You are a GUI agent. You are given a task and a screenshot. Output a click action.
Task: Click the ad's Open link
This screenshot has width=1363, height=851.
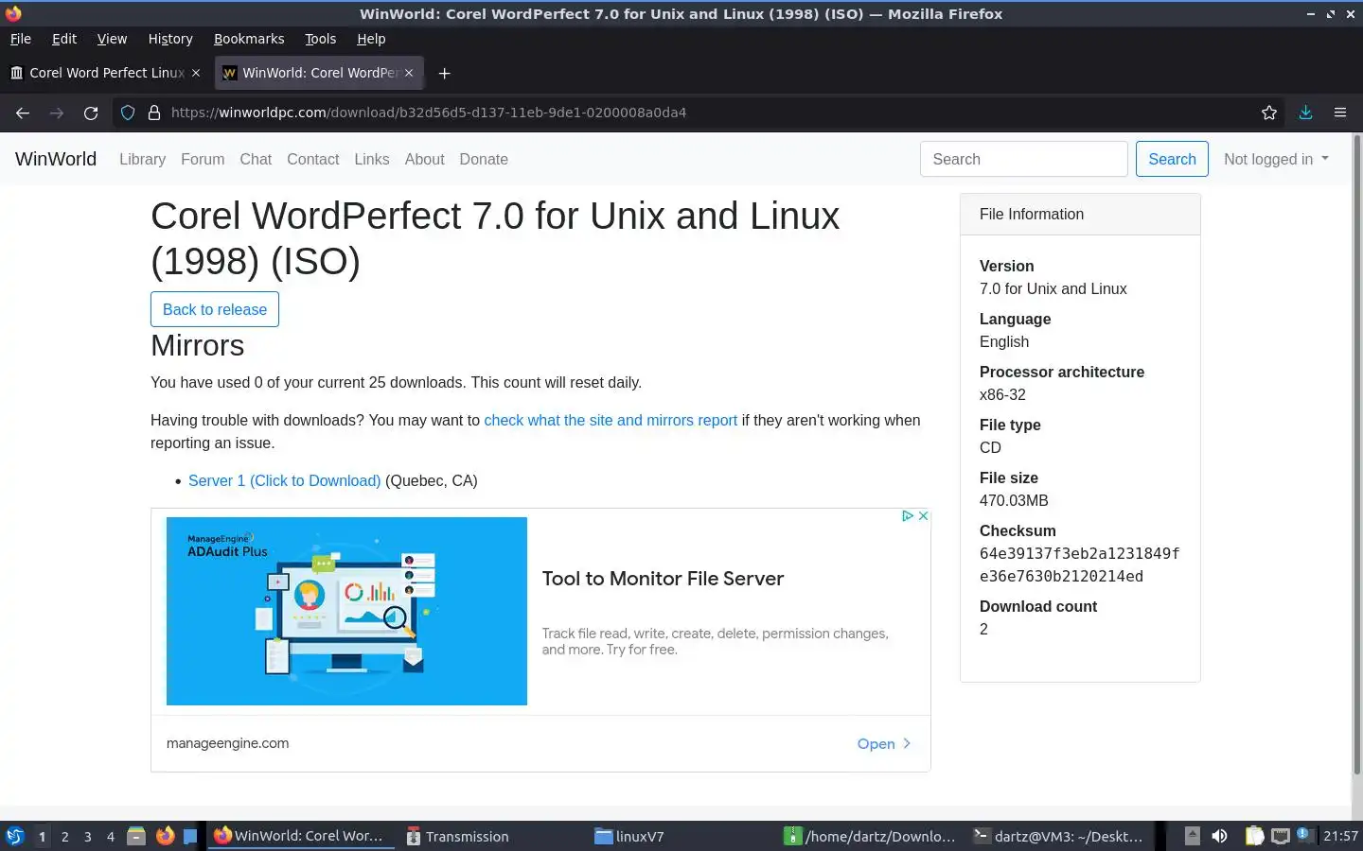click(x=883, y=743)
